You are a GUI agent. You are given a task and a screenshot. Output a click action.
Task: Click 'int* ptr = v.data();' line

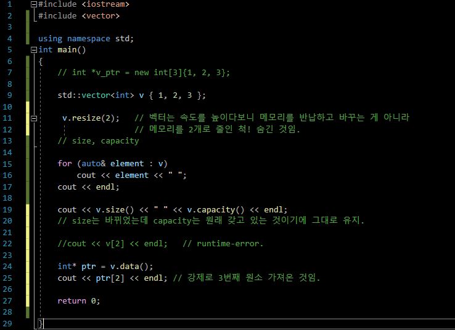(105, 267)
